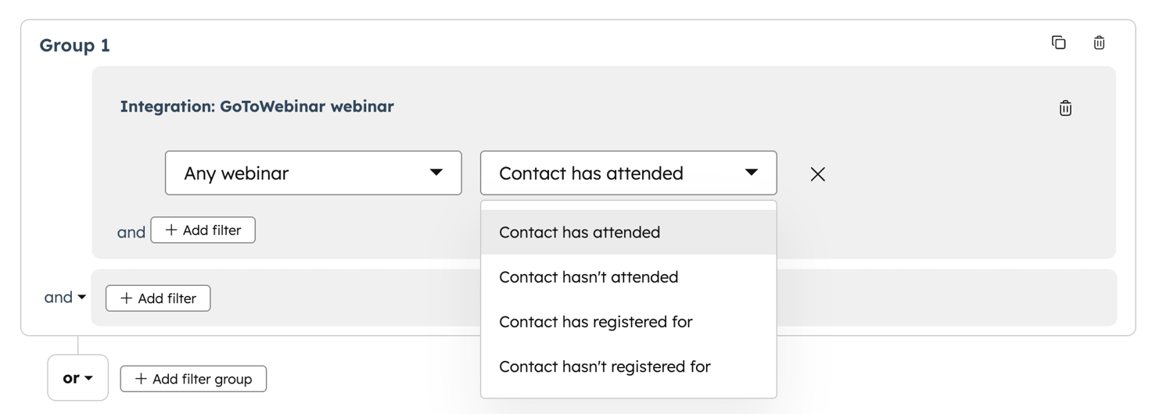Image resolution: width=1152 pixels, height=414 pixels.
Task: Click the 'and' label inside the filter card
Action: coord(131,232)
